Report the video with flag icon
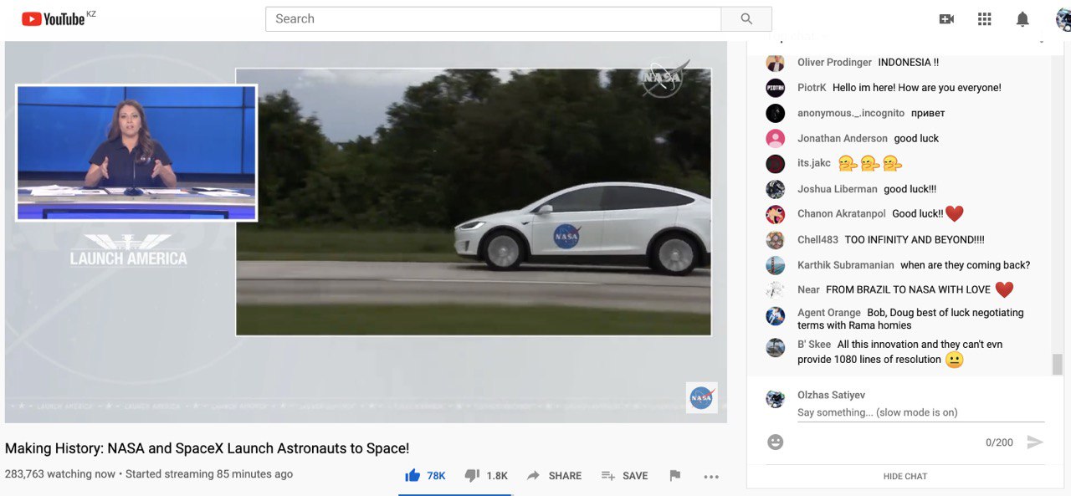Viewport: 1071px width, 496px height. [674, 475]
